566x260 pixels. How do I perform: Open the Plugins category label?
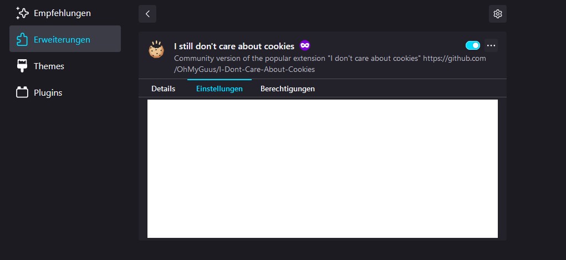tap(48, 93)
